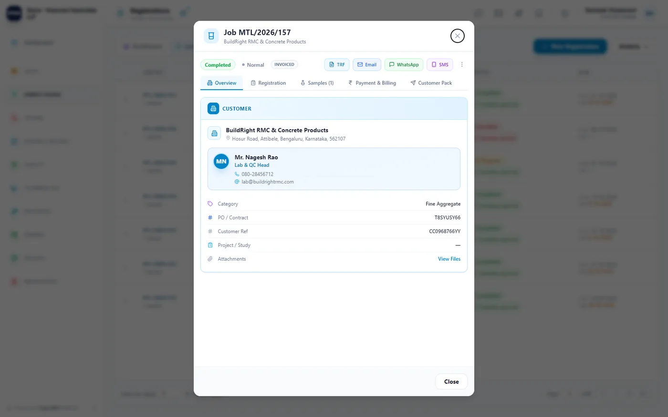
Task: Switch to the Overview tab
Action: click(x=221, y=83)
